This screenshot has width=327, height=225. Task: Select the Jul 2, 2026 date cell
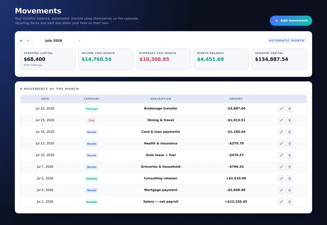pos(45,202)
